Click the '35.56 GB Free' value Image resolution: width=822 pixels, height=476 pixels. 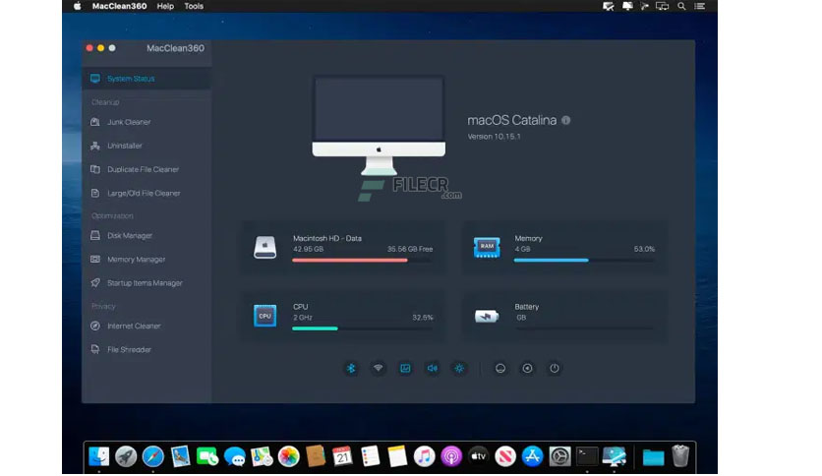410,249
